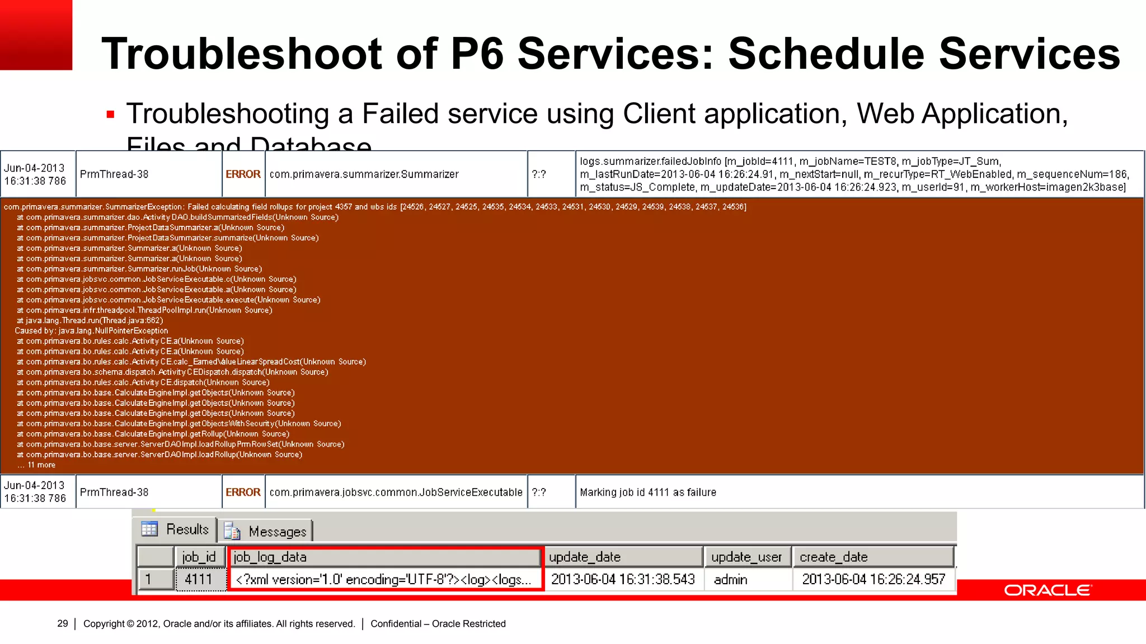Select the update_date column header
Image resolution: width=1146 pixels, height=644 pixels.
623,557
